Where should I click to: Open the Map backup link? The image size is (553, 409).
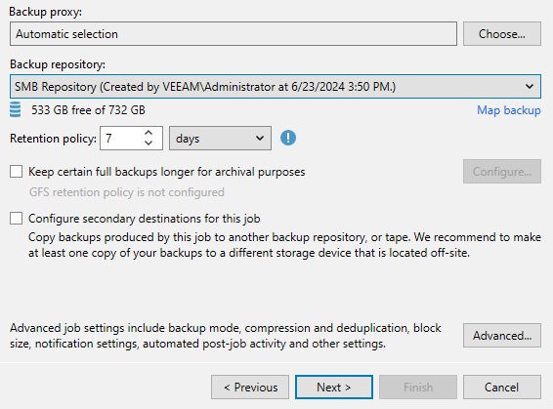click(509, 110)
